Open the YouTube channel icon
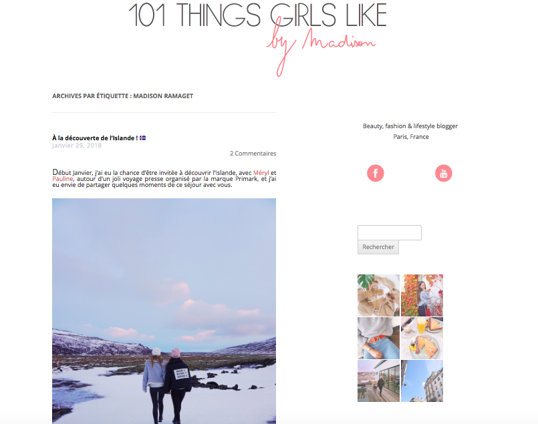Viewport: 538px width, 424px height. click(x=444, y=173)
